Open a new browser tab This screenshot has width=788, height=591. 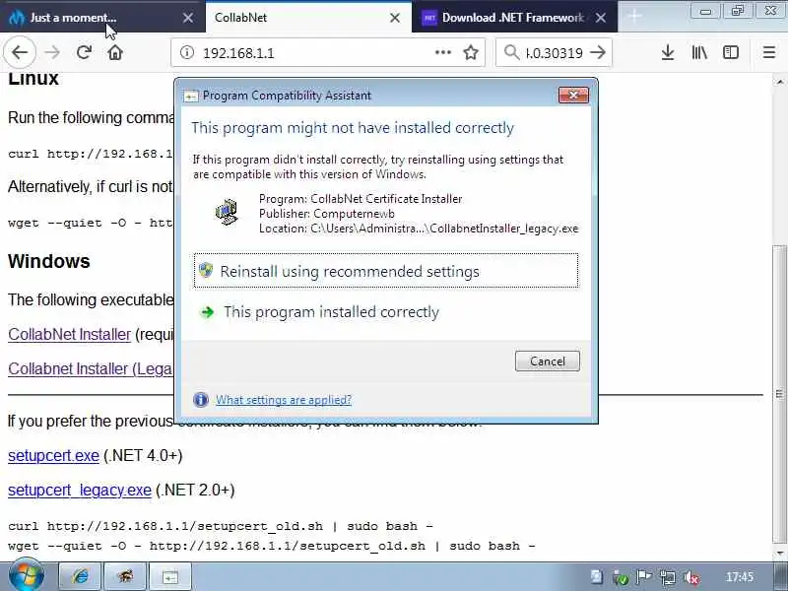coord(634,17)
